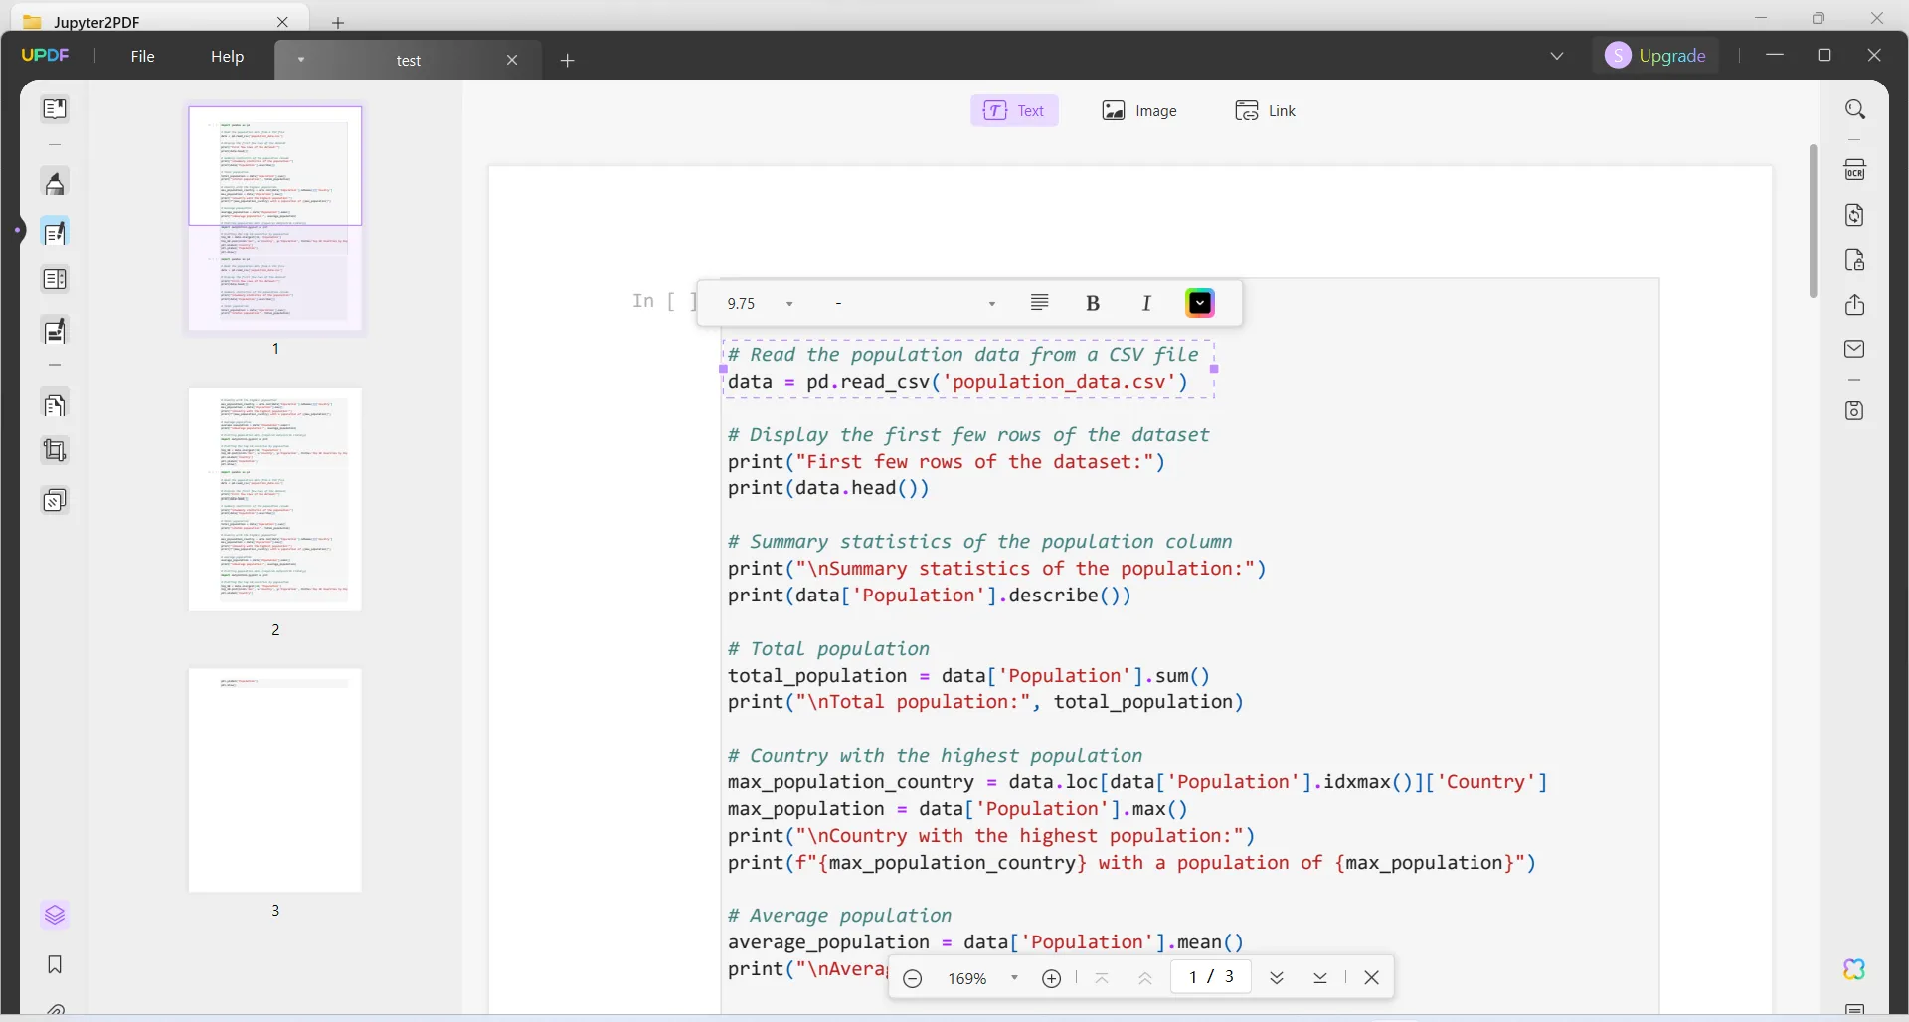1909x1022 pixels.
Task: Select the Image editing mode
Action: [x=1139, y=111]
